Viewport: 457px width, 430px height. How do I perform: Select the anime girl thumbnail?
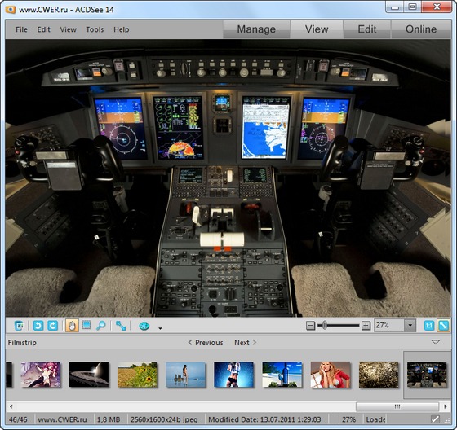click(41, 375)
